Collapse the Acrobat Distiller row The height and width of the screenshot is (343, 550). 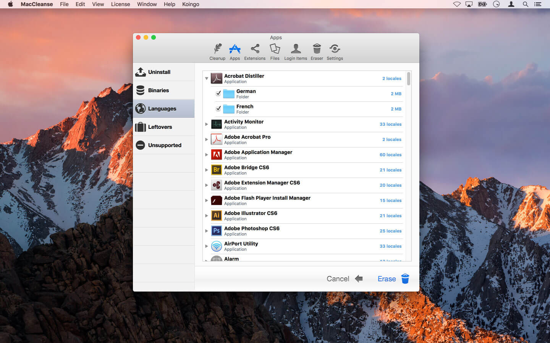[x=207, y=79]
